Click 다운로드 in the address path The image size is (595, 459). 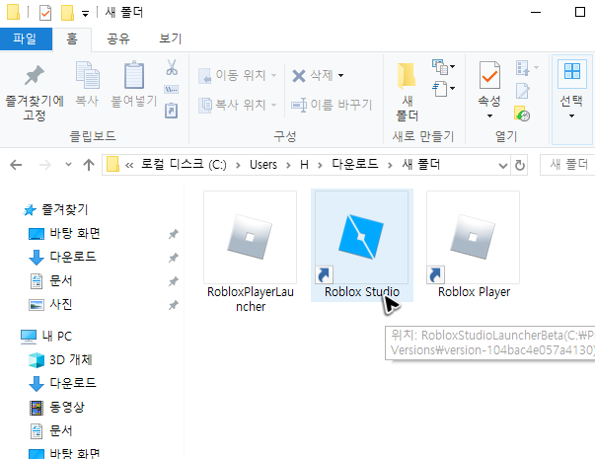point(355,165)
